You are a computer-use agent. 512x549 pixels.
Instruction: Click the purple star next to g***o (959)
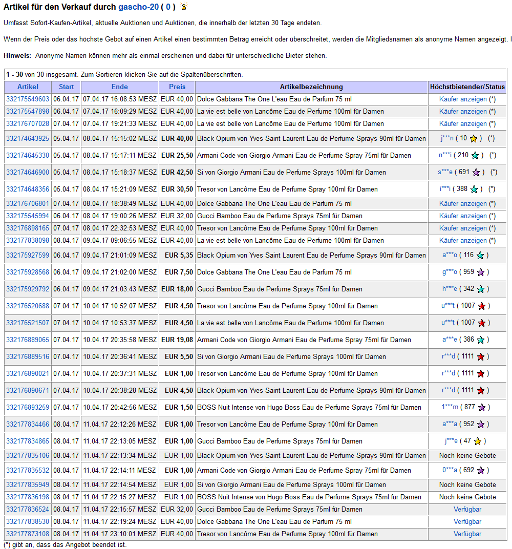481,272
